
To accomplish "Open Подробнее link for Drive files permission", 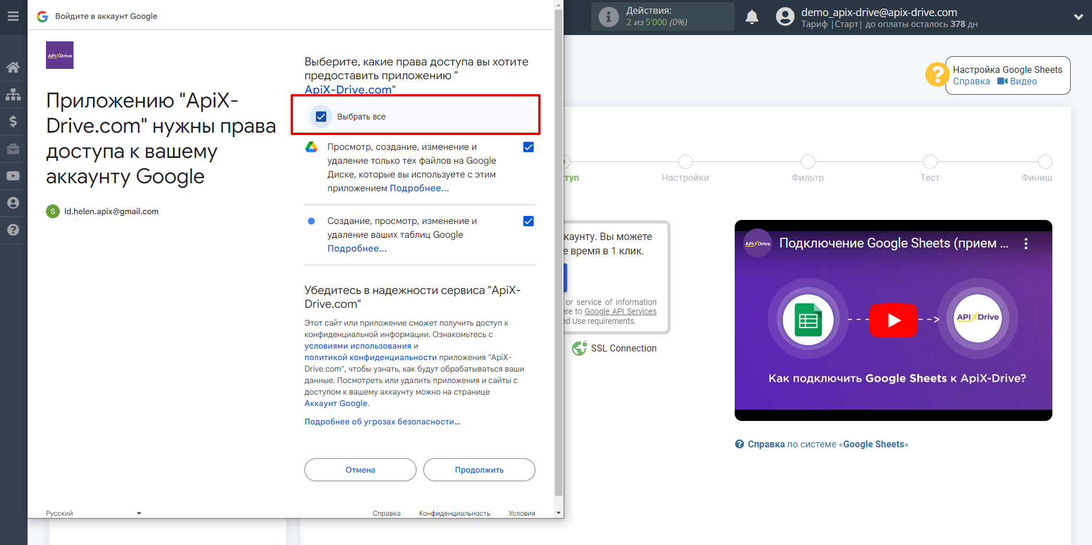I will tap(419, 188).
